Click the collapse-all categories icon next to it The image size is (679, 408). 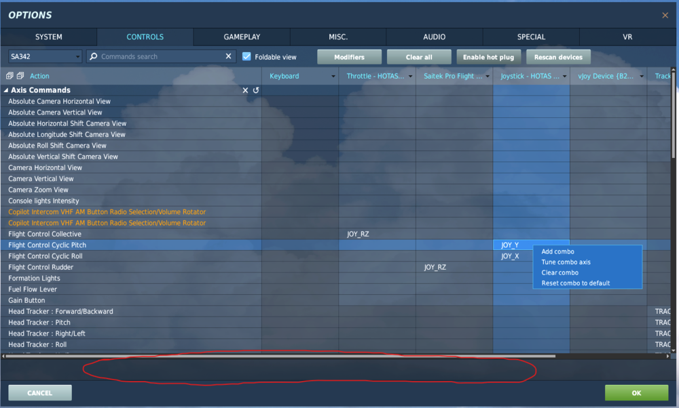pos(20,76)
